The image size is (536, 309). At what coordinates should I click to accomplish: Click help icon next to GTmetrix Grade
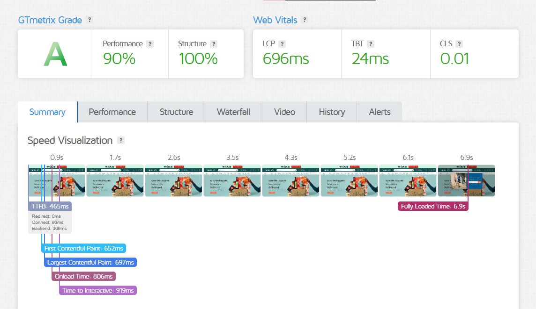(x=89, y=20)
